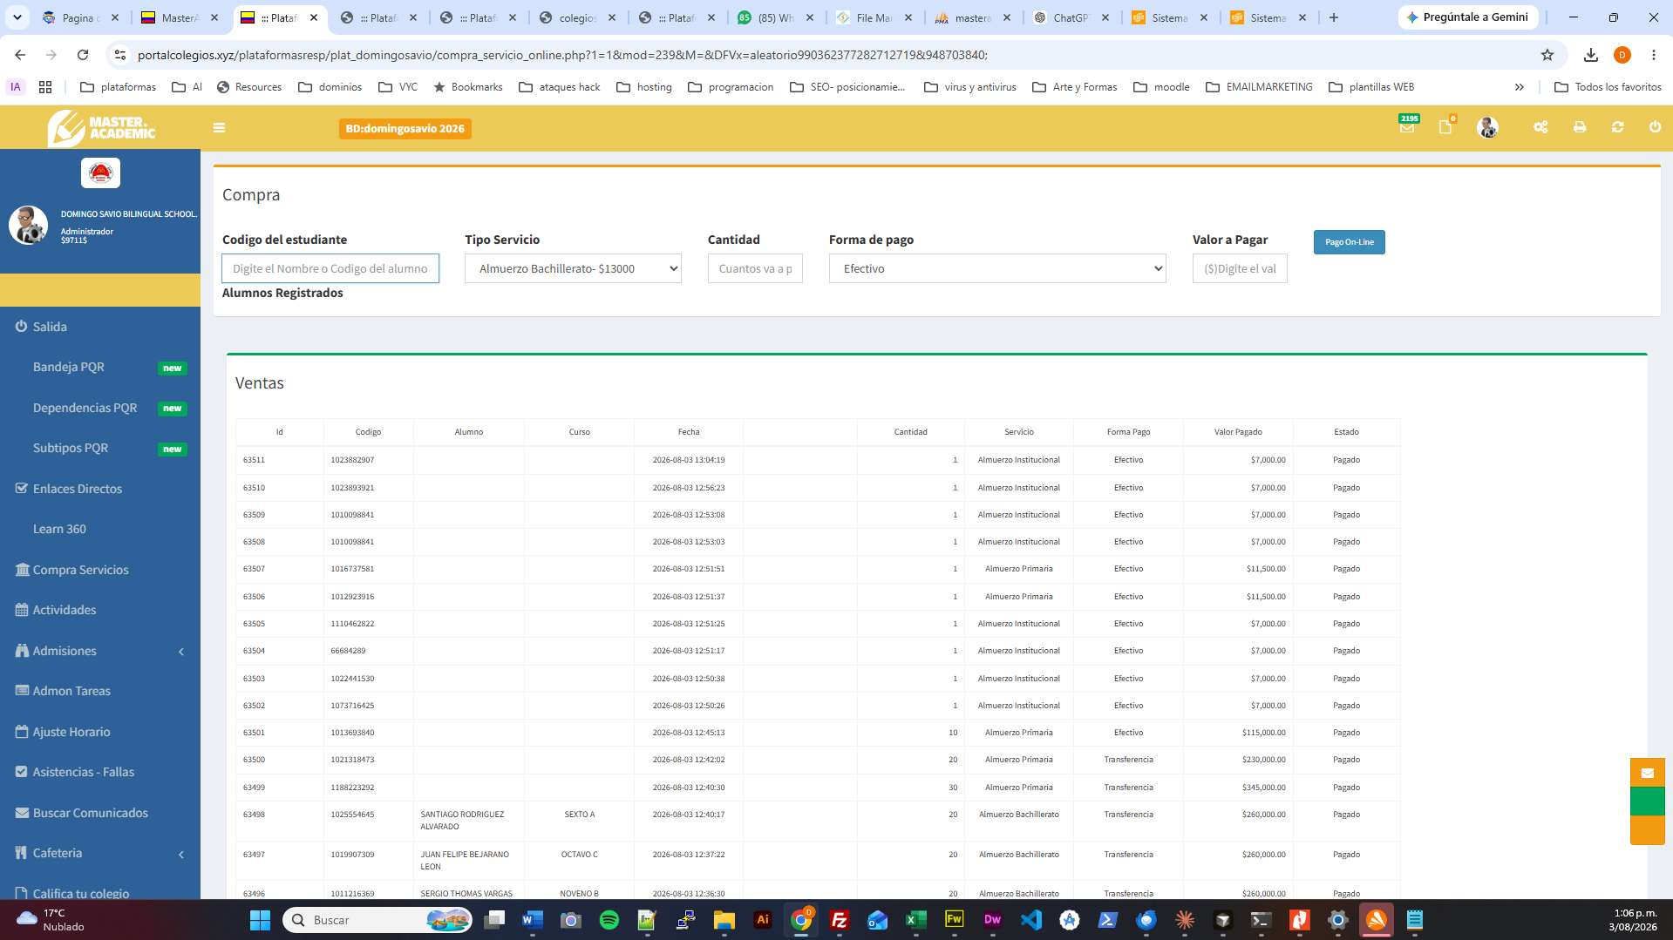Open the mail inbox icon with 2195 badge

coord(1407,127)
